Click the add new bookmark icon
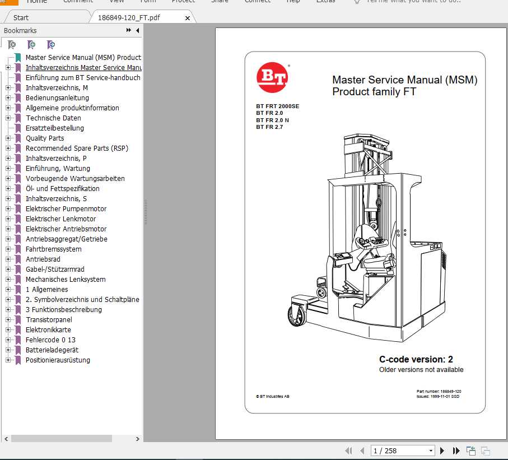 point(32,45)
